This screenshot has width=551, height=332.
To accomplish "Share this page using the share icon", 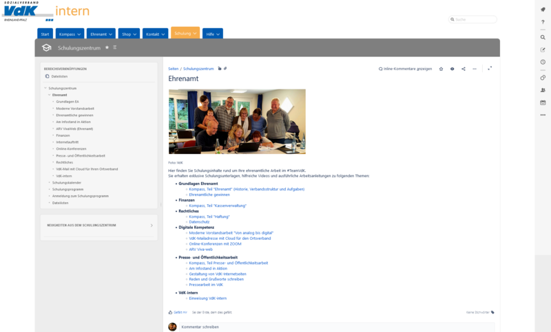I will pyautogui.click(x=463, y=69).
